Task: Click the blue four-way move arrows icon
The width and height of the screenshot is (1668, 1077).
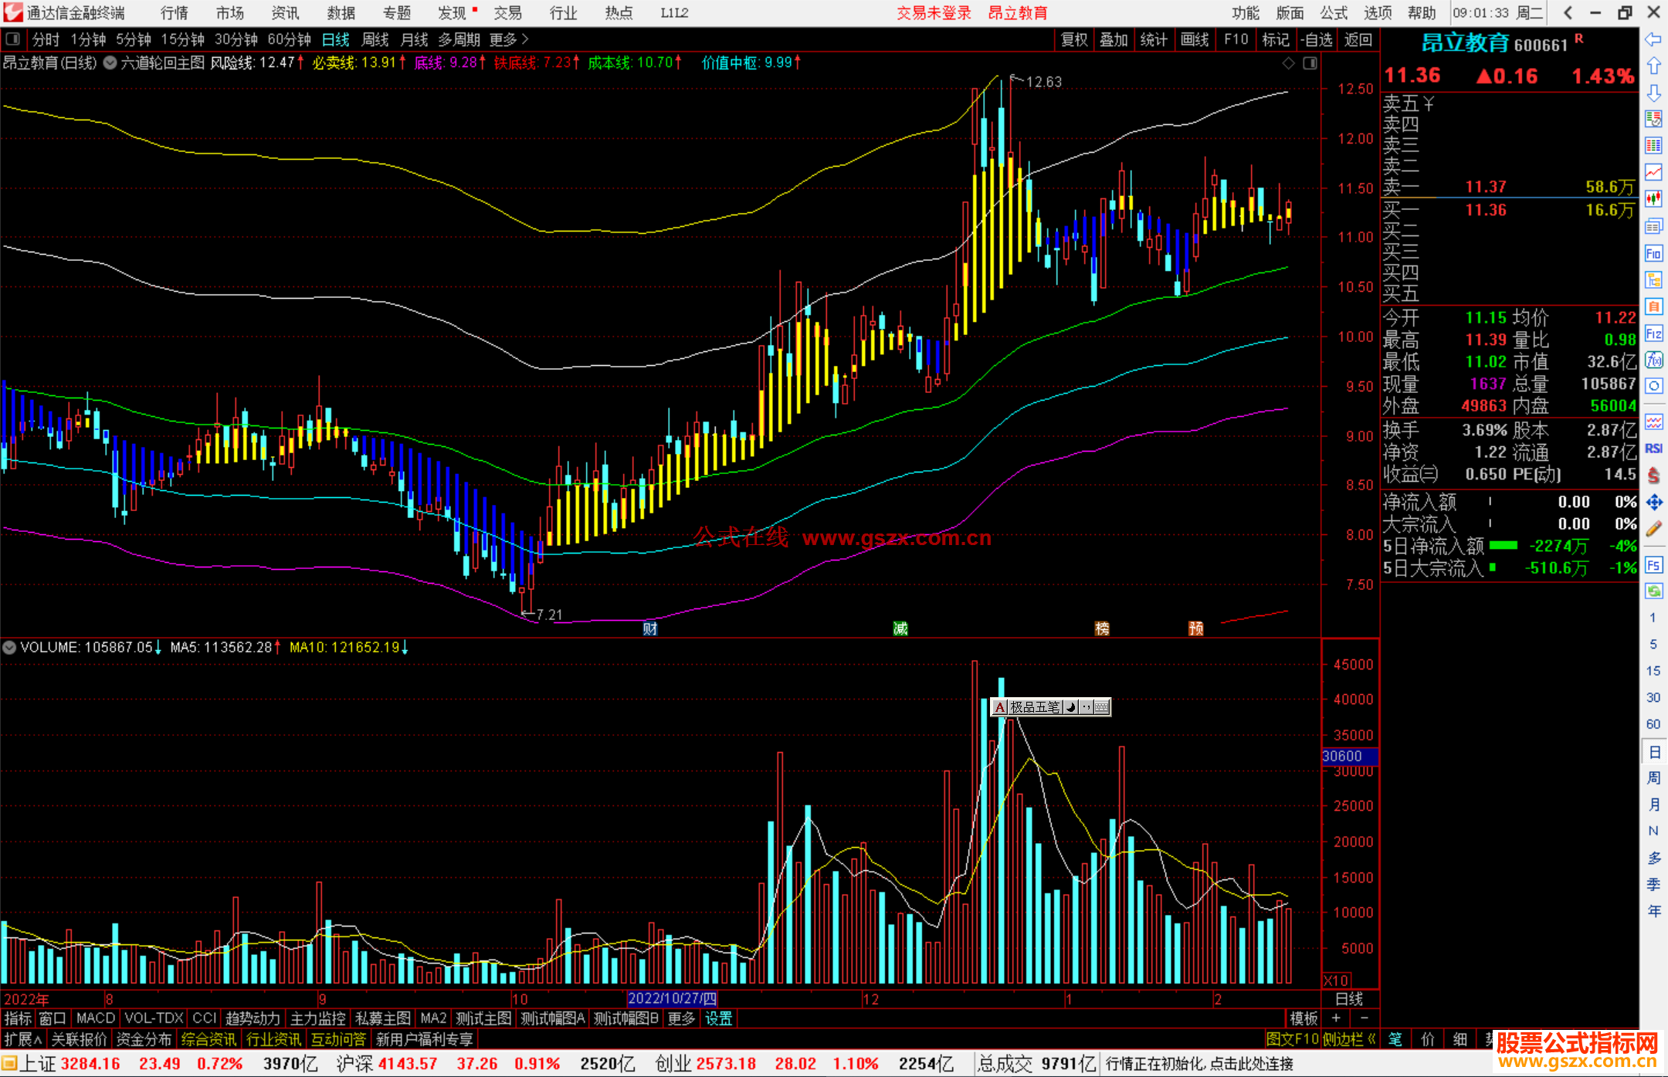Action: click(x=1653, y=503)
